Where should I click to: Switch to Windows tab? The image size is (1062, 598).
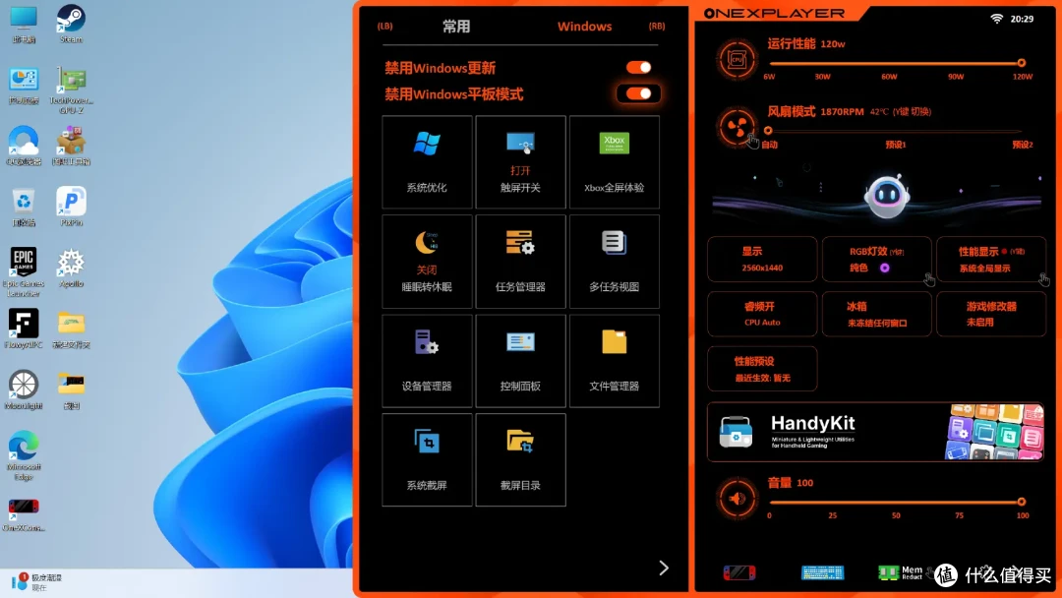[584, 27]
